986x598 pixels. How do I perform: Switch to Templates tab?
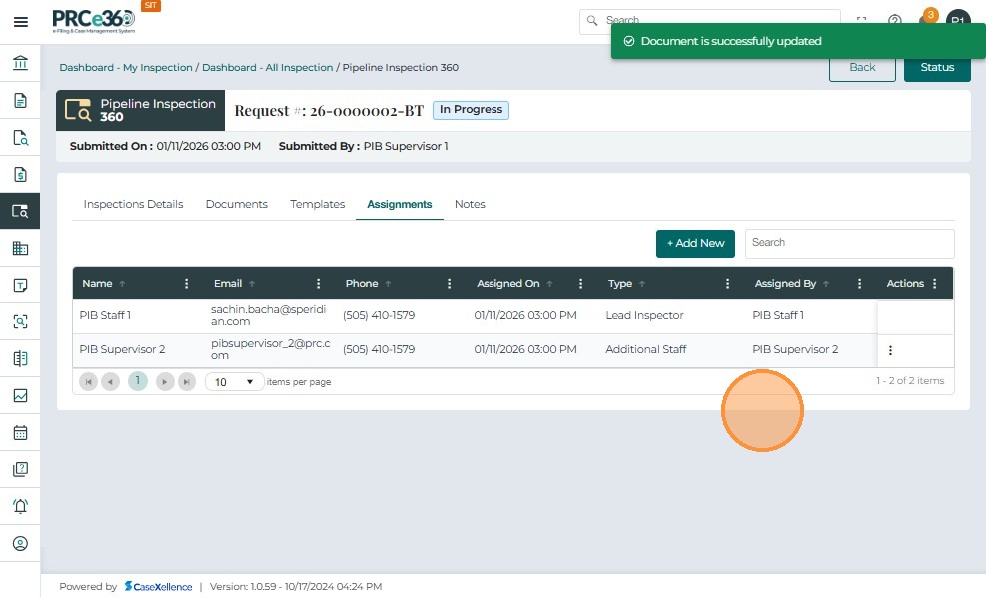(x=317, y=204)
